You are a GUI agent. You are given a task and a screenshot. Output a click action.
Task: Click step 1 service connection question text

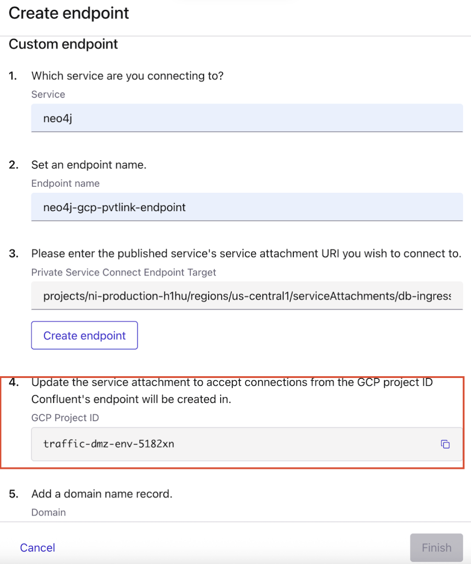[127, 76]
